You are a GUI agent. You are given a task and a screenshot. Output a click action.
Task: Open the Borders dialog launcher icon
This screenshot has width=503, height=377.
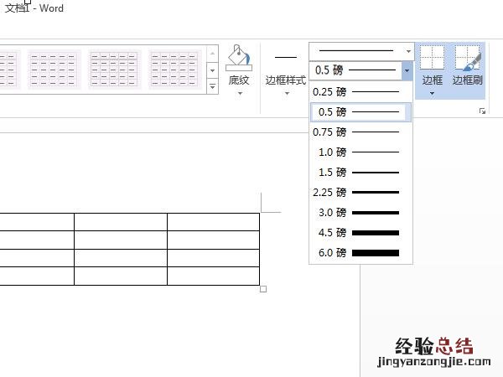[482, 111]
